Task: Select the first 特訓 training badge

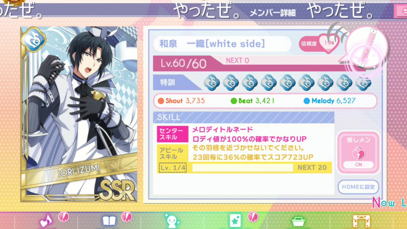Action: pos(212,83)
